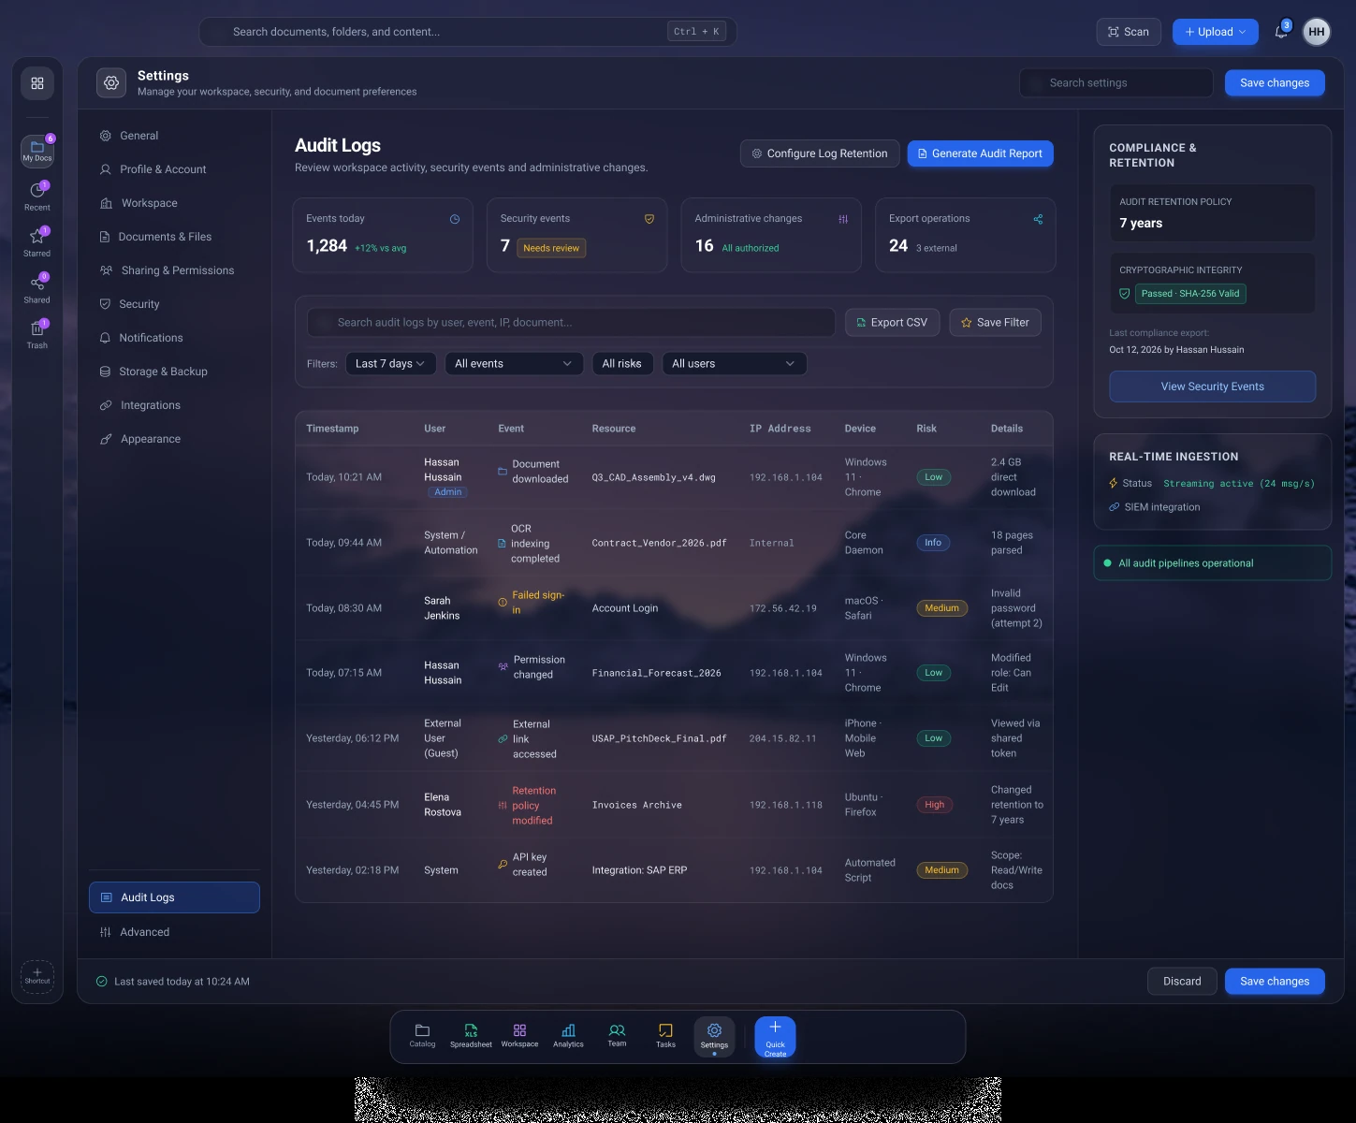Open the All events dropdown
Image resolution: width=1356 pixels, height=1123 pixels.
[x=514, y=364]
